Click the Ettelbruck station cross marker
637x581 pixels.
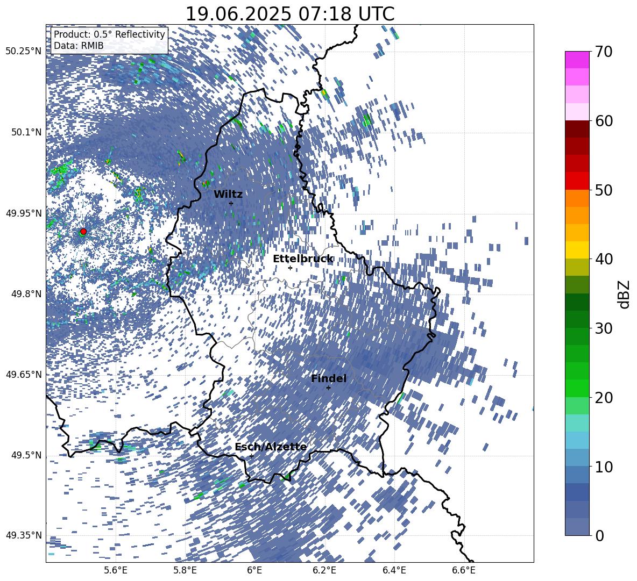click(290, 268)
